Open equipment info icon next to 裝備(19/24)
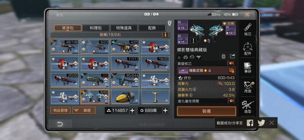This screenshot has height=140, width=304. 165,35
